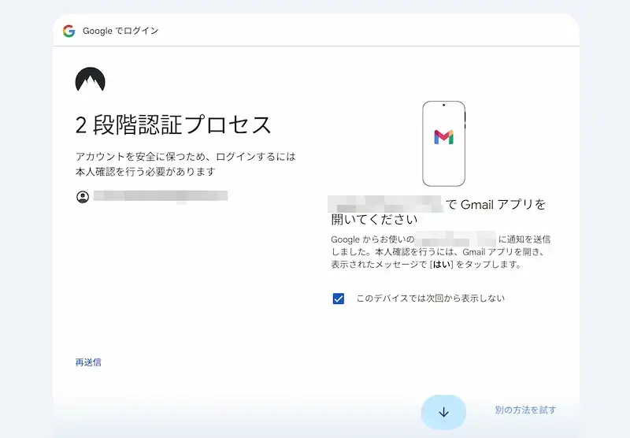Click the account avatar icon
Image resolution: width=630 pixels, height=438 pixels.
pos(83,197)
